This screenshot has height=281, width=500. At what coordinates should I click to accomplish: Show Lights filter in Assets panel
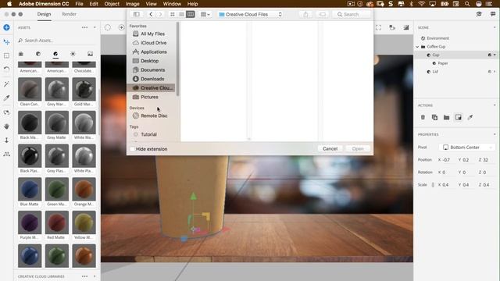point(73,54)
